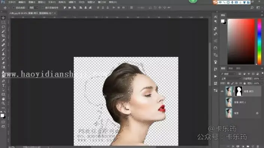Open the Image menu
Viewport: 264px width, 148px height.
pyautogui.click(x=32, y=2)
